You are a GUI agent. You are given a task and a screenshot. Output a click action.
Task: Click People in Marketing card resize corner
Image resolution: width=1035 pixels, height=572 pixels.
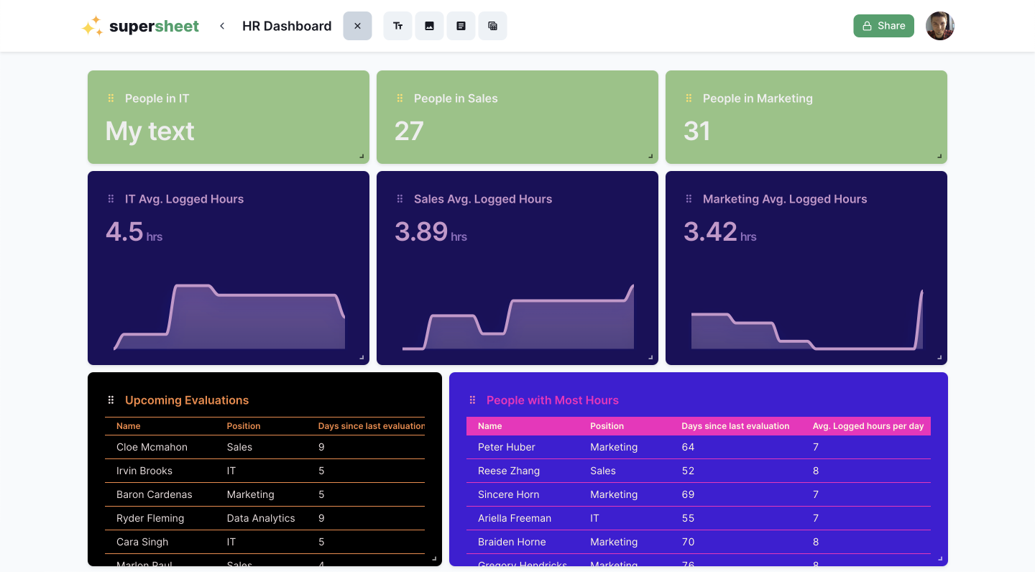[x=939, y=156]
